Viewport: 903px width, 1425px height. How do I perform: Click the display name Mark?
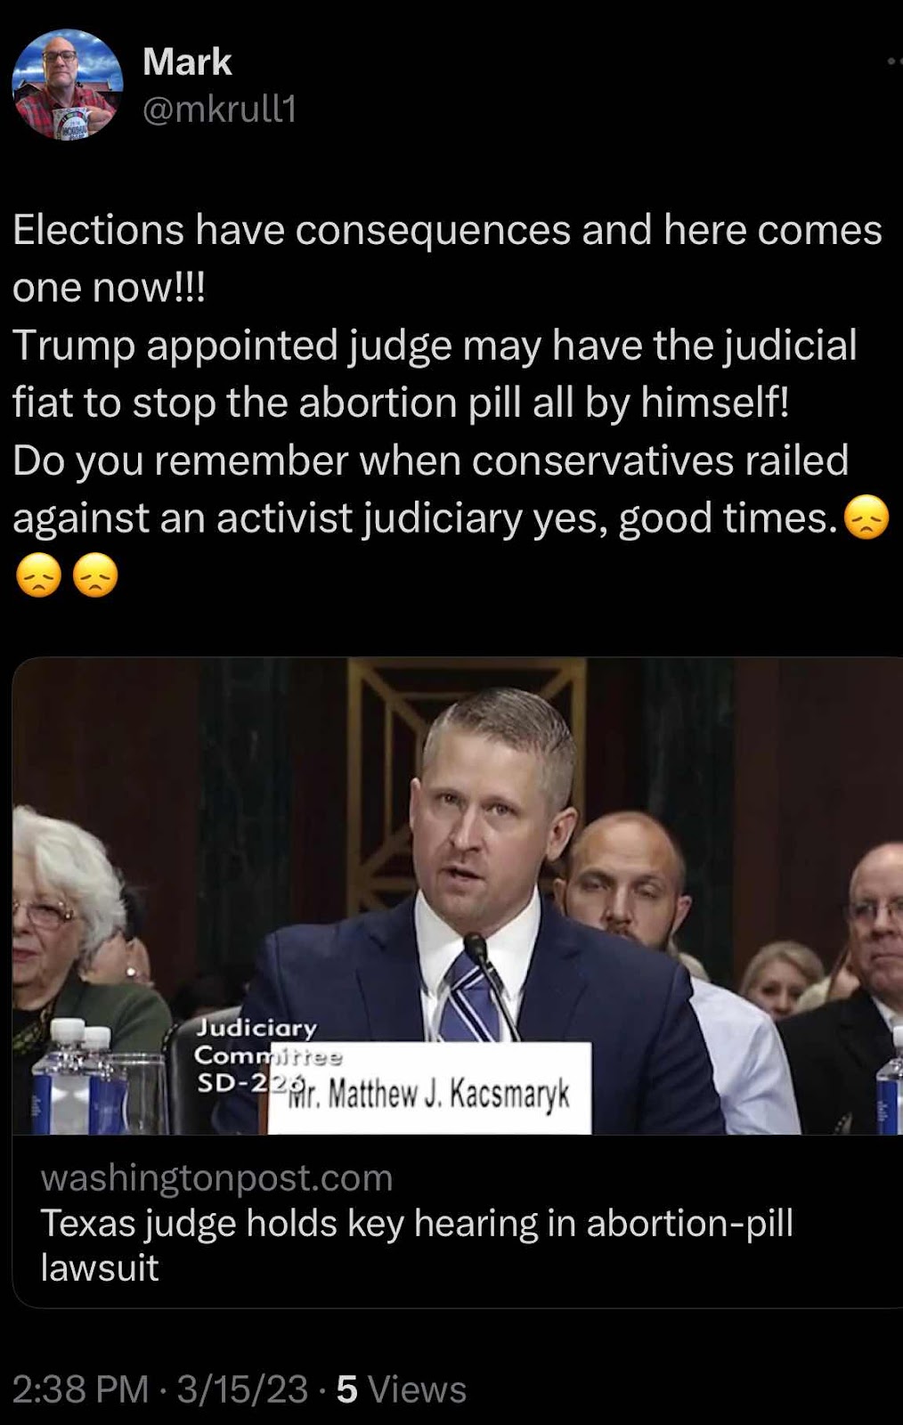[187, 62]
